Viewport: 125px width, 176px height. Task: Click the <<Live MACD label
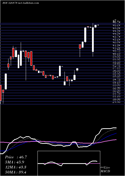(105, 169)
